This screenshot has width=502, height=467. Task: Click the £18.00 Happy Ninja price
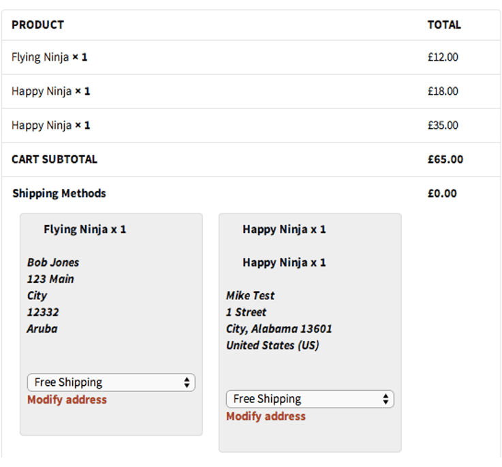443,91
